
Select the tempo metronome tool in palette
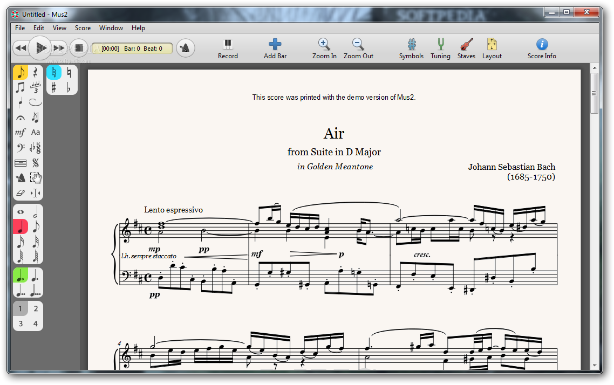click(x=21, y=178)
